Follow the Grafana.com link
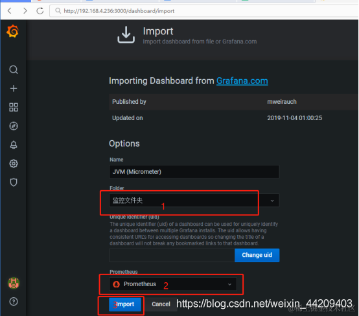The height and width of the screenshot is (316, 359). pos(242,80)
